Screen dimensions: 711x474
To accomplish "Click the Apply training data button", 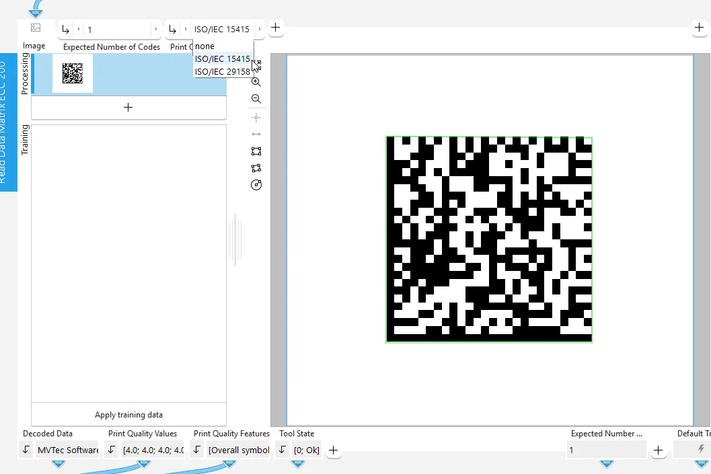I will pyautogui.click(x=128, y=415).
